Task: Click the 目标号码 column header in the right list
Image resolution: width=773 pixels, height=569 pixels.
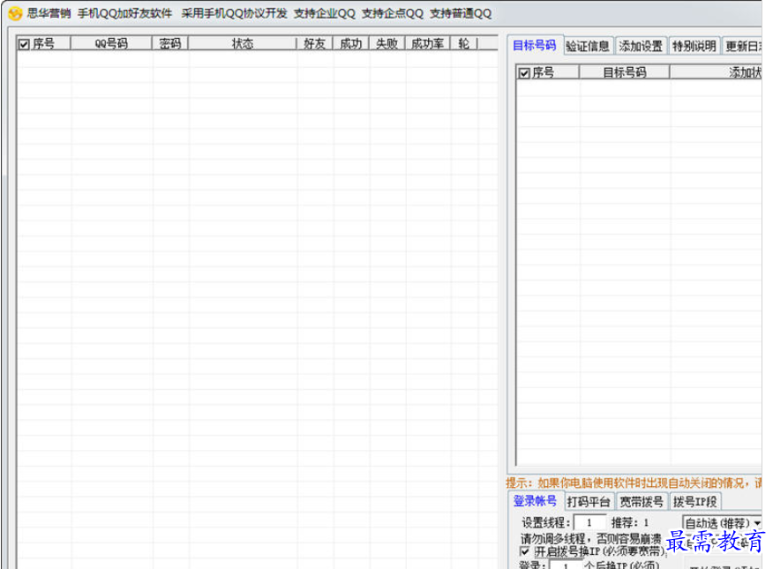Action: [625, 72]
